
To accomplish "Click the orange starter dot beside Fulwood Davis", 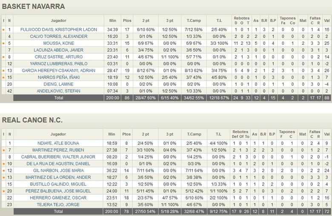I will tap(3, 30).
